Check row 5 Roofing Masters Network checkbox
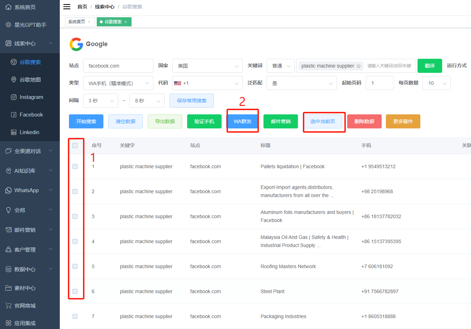Viewport: 471px width, 329px height. pyautogui.click(x=75, y=266)
